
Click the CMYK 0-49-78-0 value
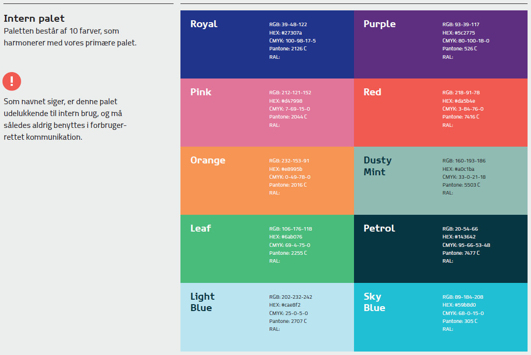(x=290, y=177)
